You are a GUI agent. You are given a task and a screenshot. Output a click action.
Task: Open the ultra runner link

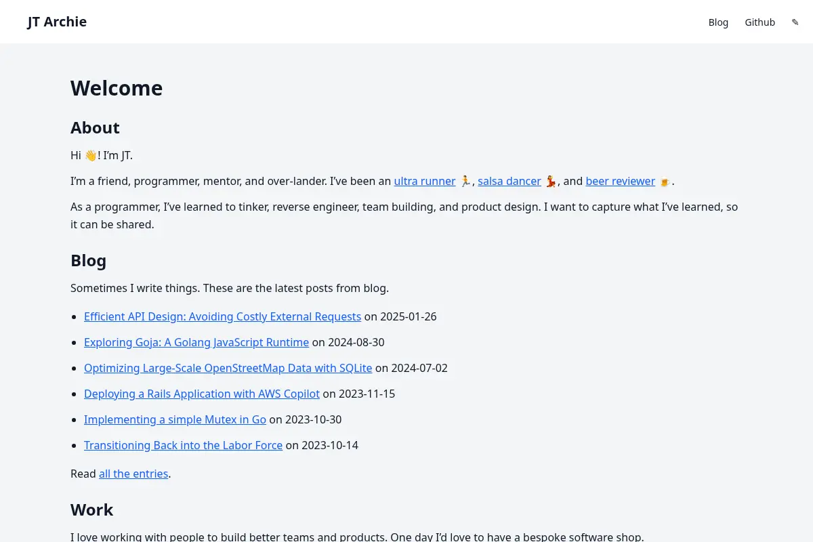[425, 181]
